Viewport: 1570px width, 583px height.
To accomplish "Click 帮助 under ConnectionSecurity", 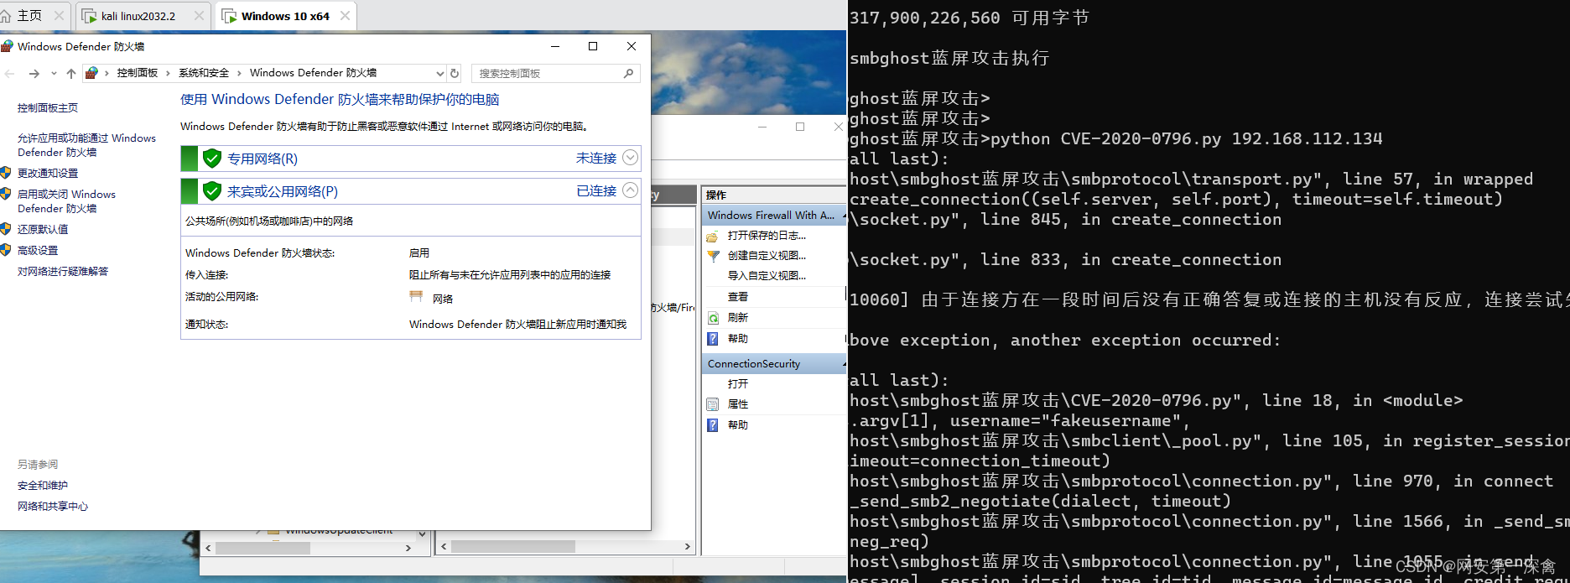I will 738,425.
